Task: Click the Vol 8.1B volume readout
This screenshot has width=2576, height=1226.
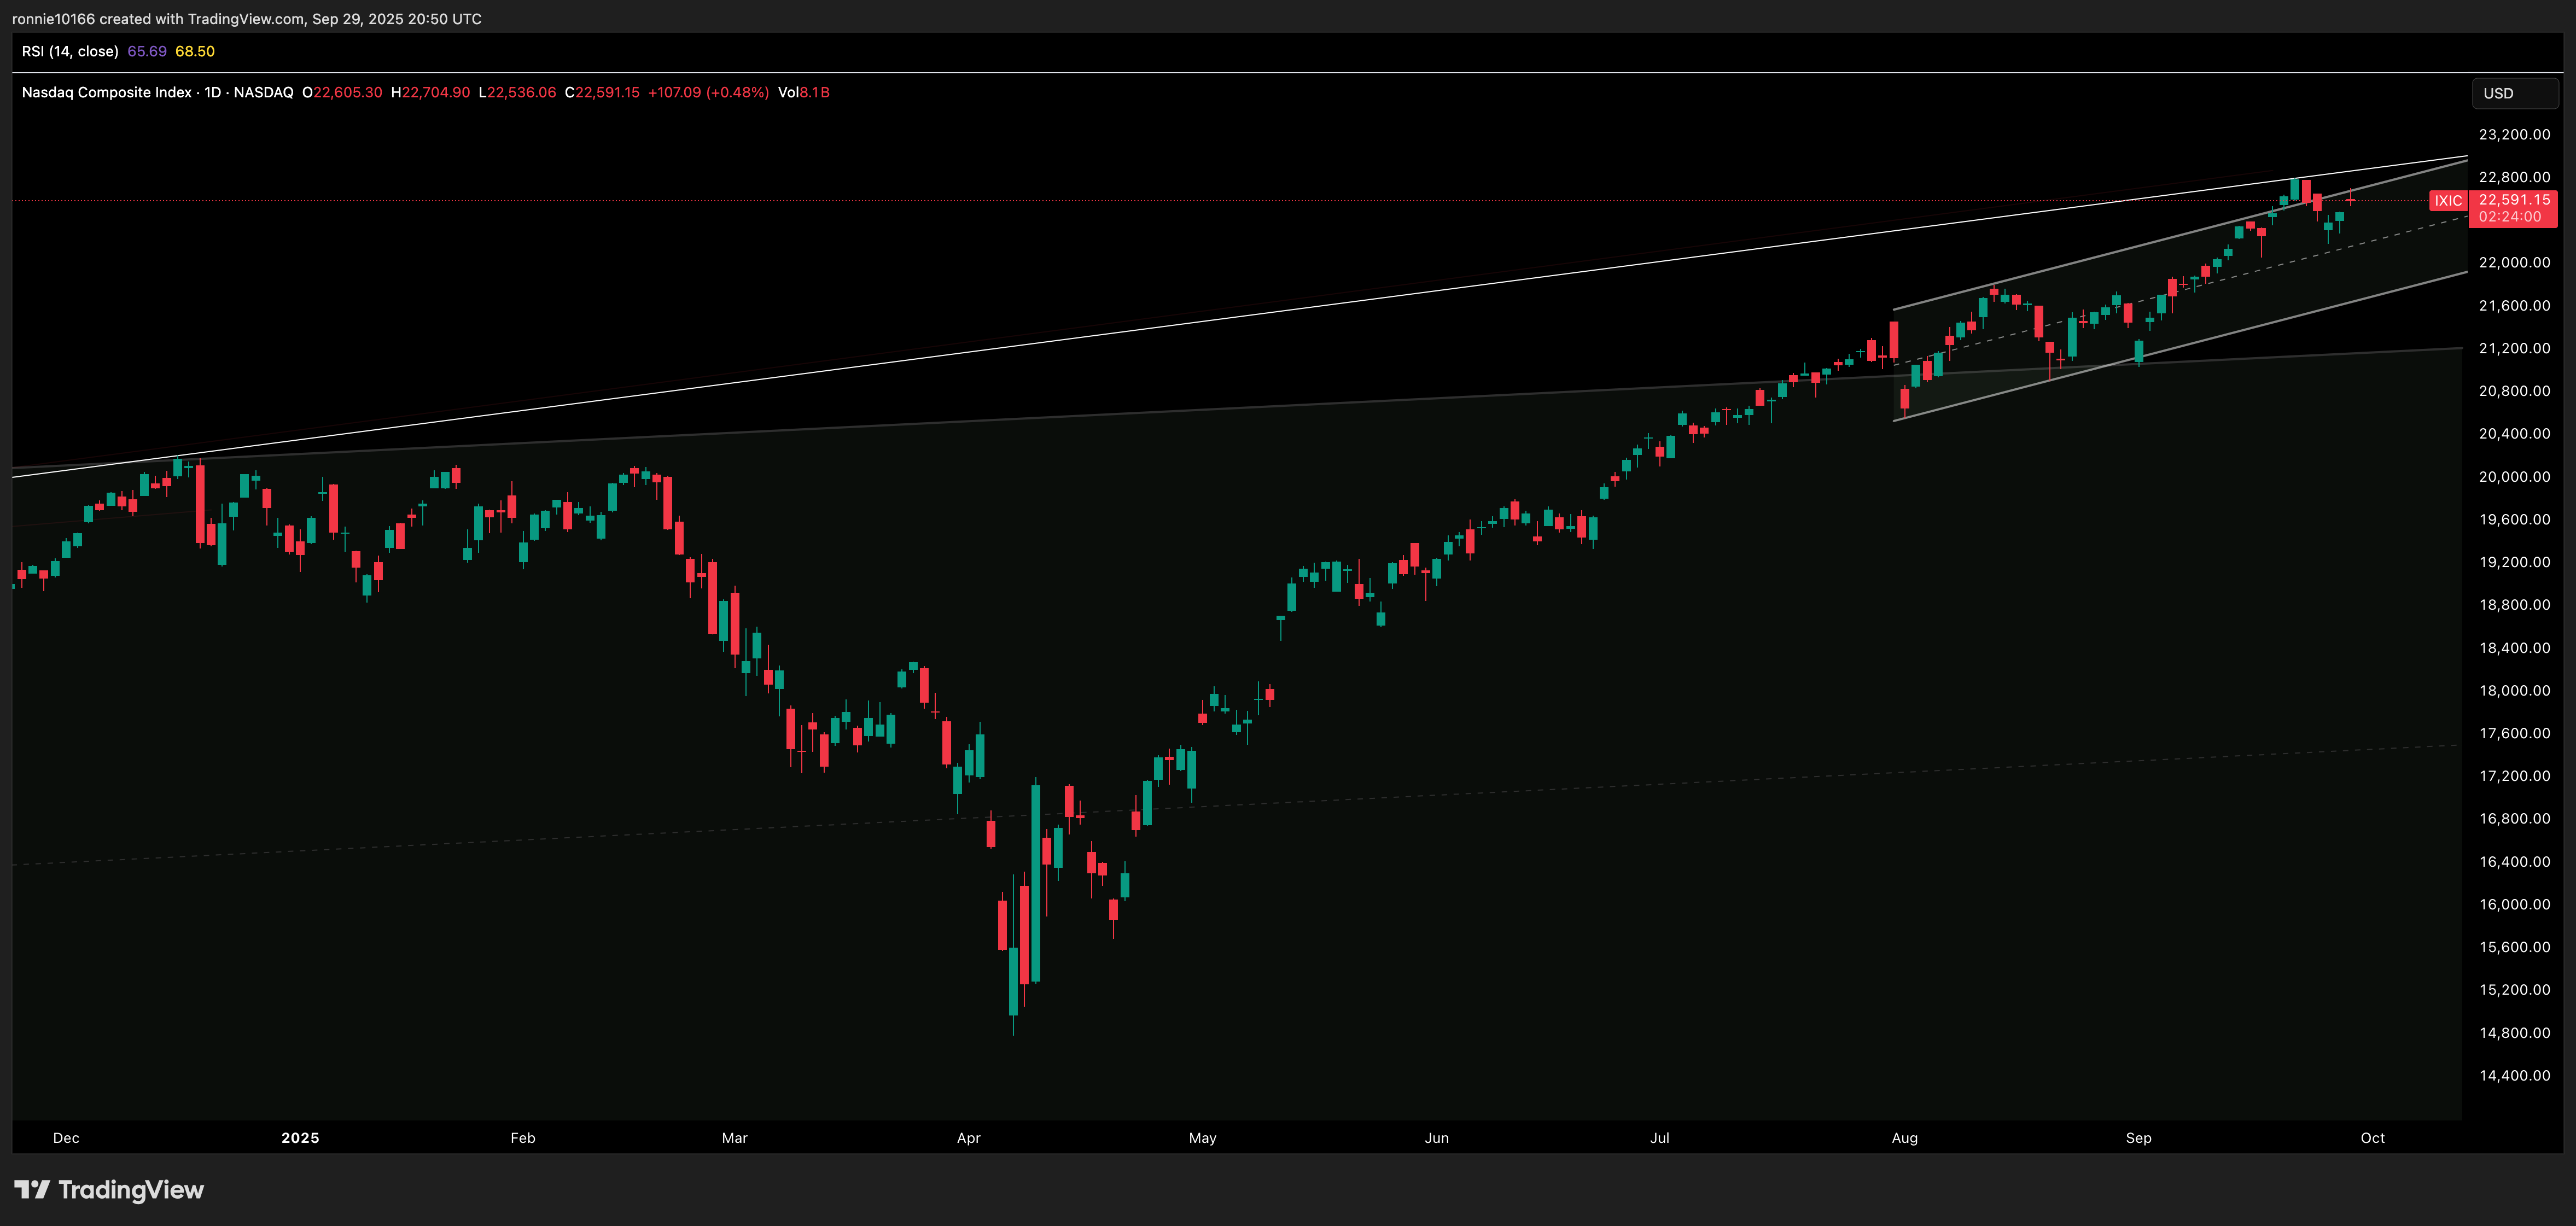Action: point(804,92)
